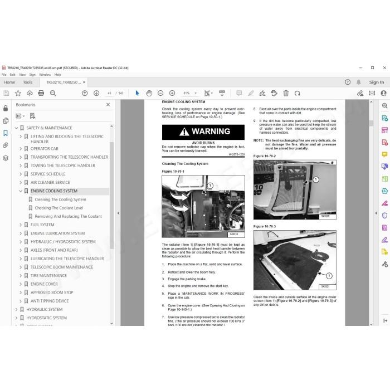Go to next page arrow icon
Screen dimensions: 390x390
(x=96, y=93)
